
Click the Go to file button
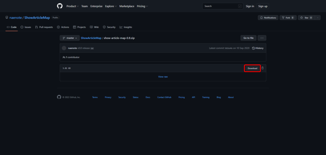point(249,38)
